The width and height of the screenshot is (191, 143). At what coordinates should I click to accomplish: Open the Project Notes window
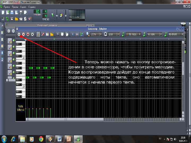[25, 19]
